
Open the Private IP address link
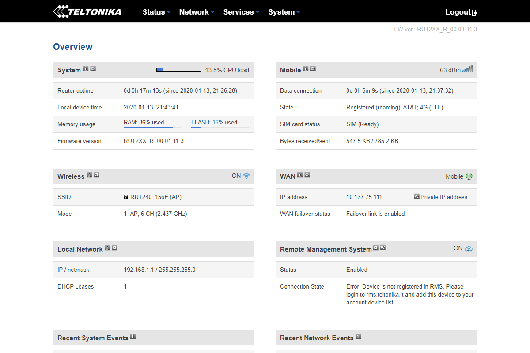443,197
